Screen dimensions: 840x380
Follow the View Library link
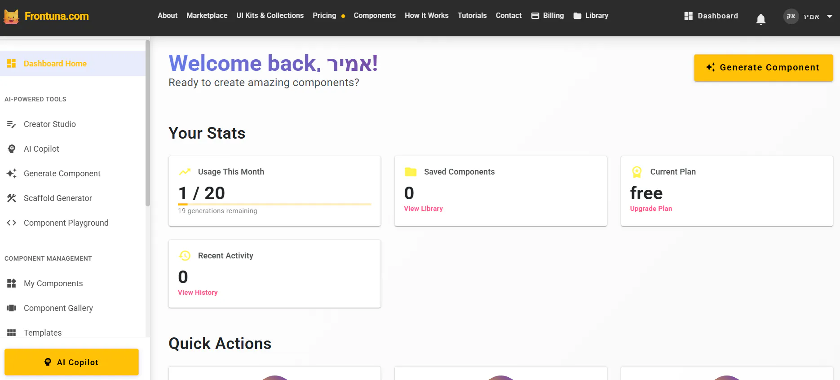423,209
